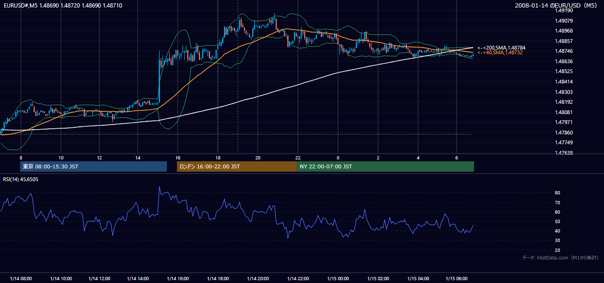Click price axis value 1.48192
Viewport: 604px width, 283px height.
(564, 102)
